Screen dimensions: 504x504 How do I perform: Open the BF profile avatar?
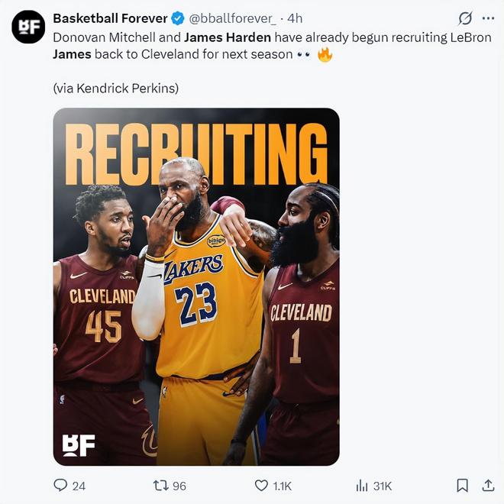tap(28, 27)
